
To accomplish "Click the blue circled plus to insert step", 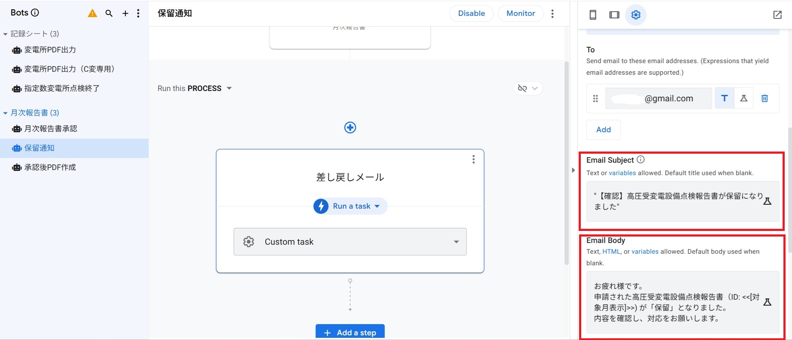I will [x=350, y=127].
